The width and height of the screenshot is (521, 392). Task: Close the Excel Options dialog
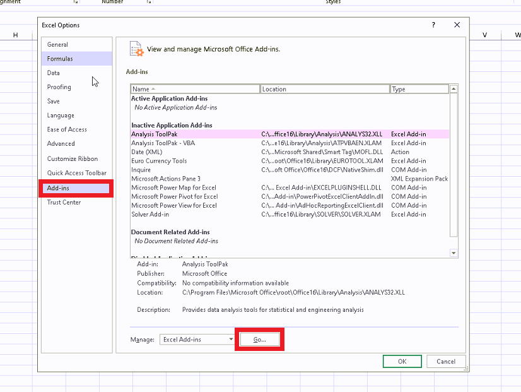point(457,25)
